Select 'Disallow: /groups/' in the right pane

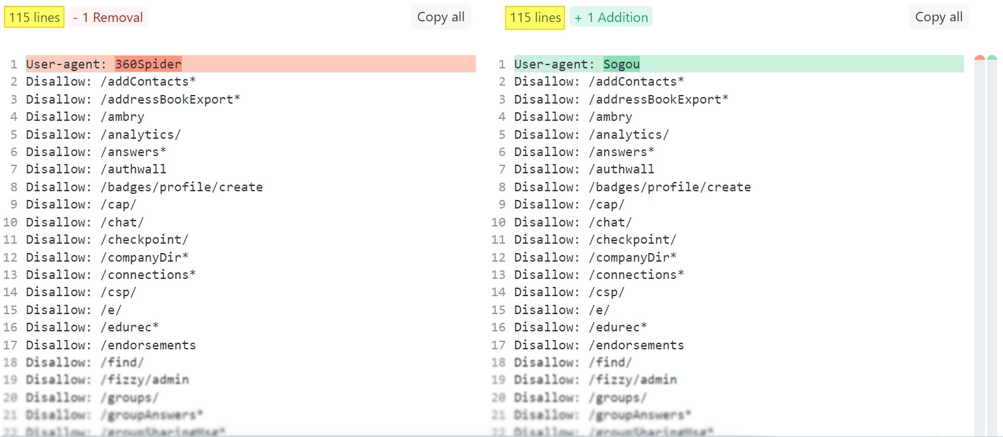click(581, 397)
